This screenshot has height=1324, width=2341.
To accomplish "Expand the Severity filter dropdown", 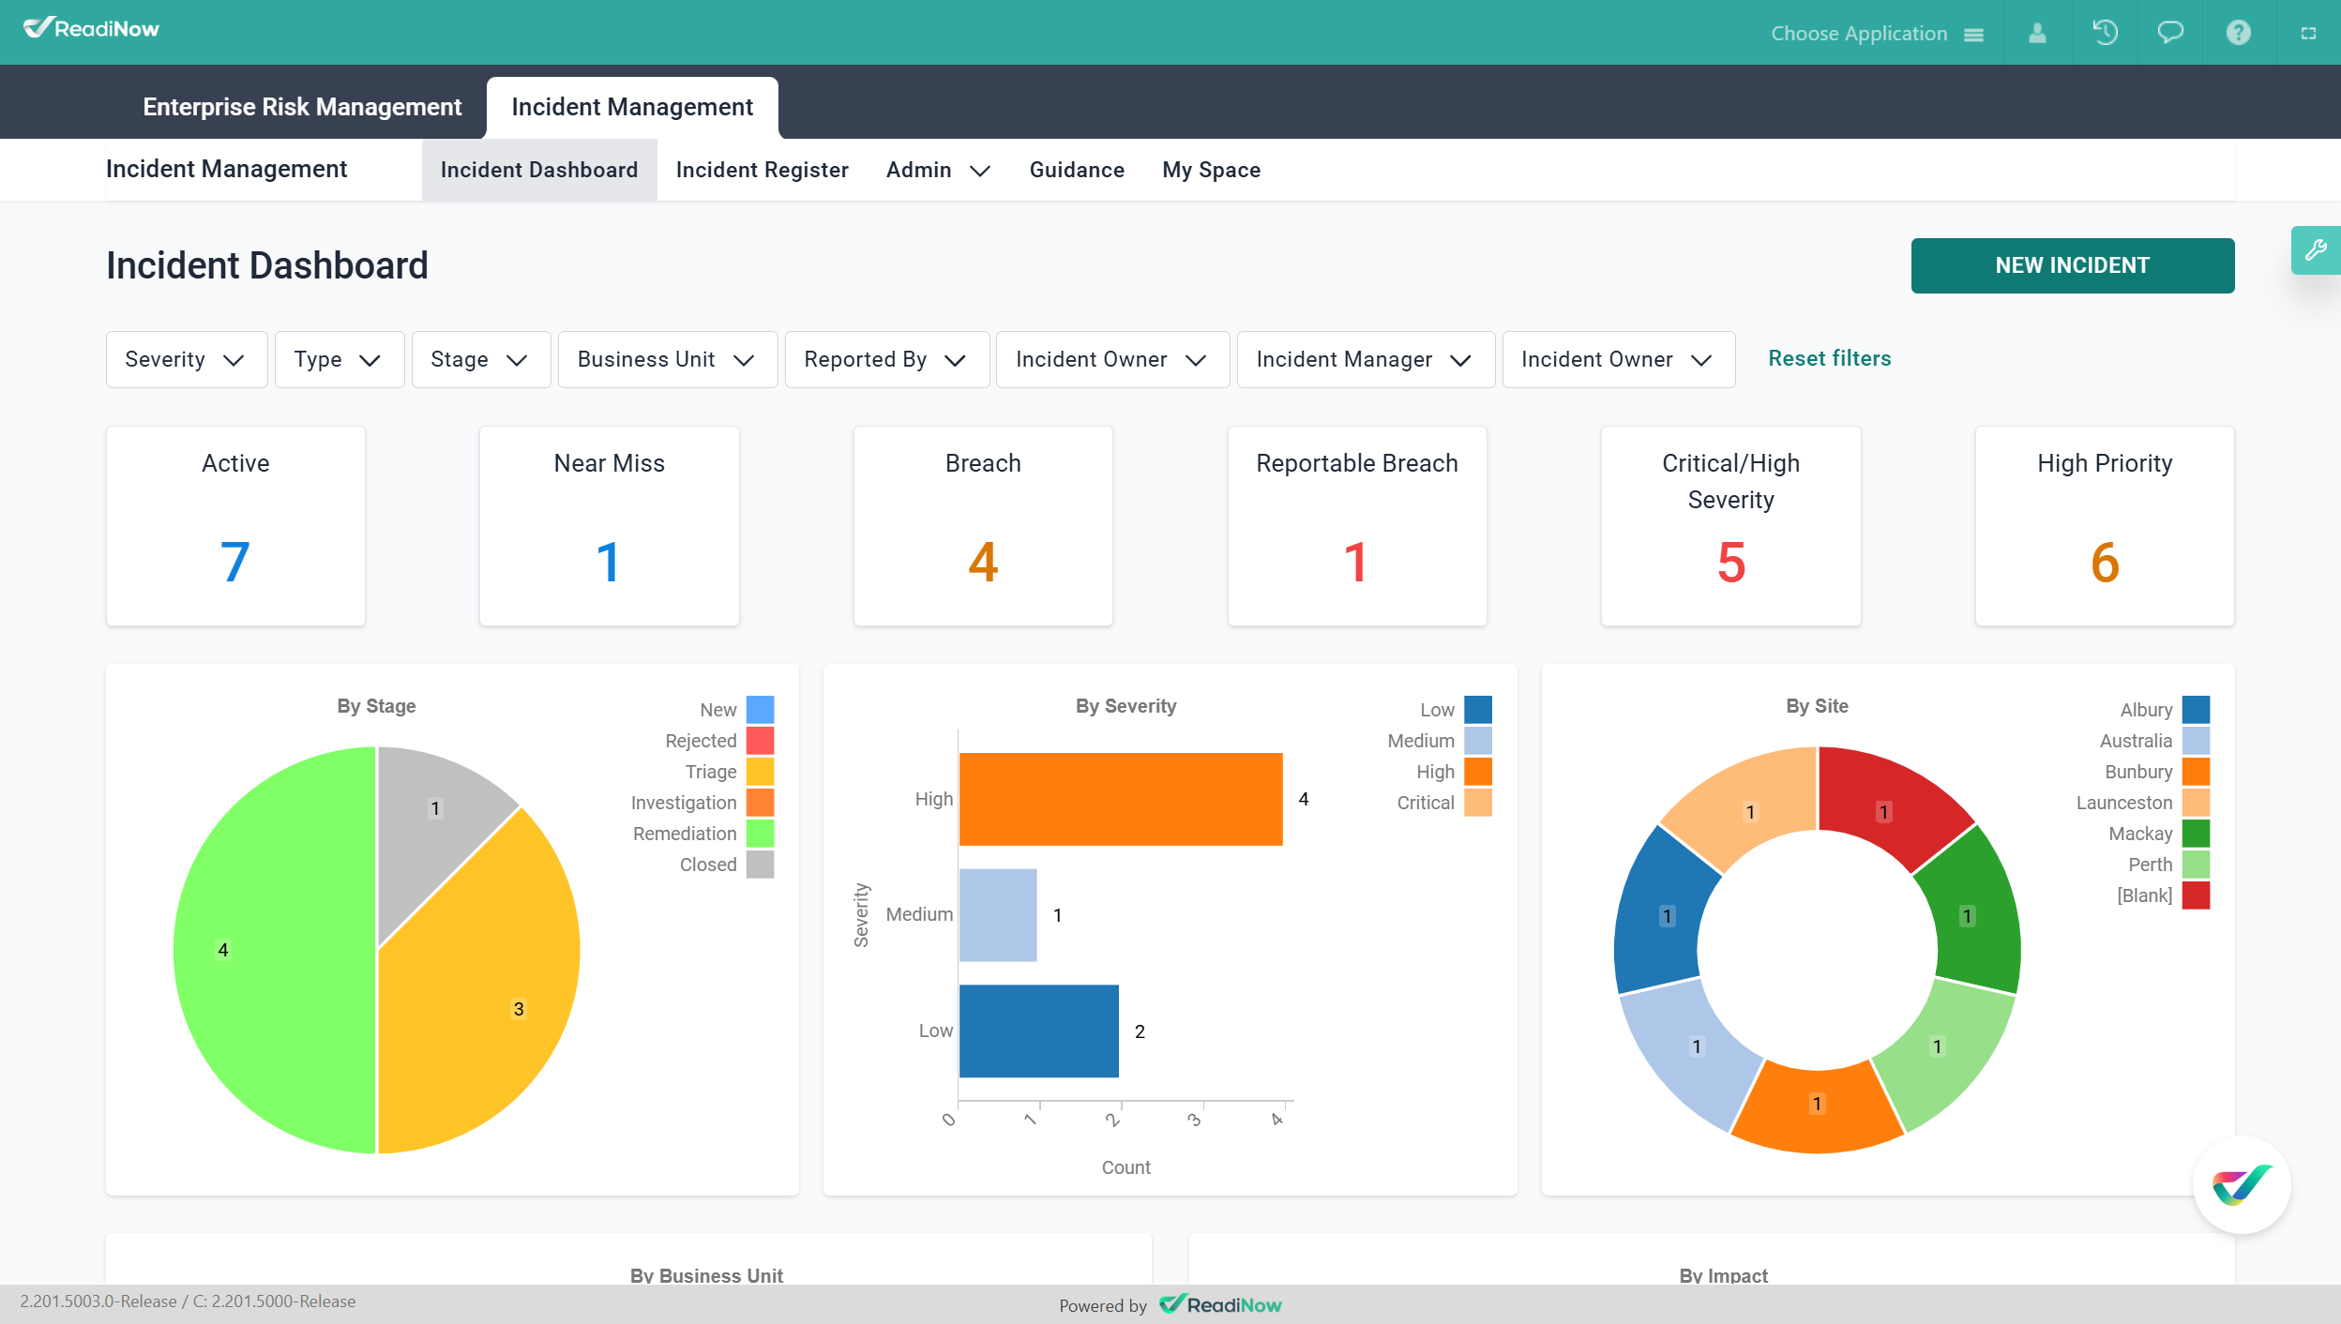I will 186,359.
